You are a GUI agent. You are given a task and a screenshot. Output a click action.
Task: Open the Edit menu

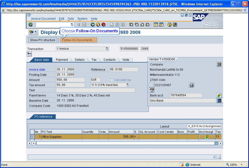coord(61,19)
